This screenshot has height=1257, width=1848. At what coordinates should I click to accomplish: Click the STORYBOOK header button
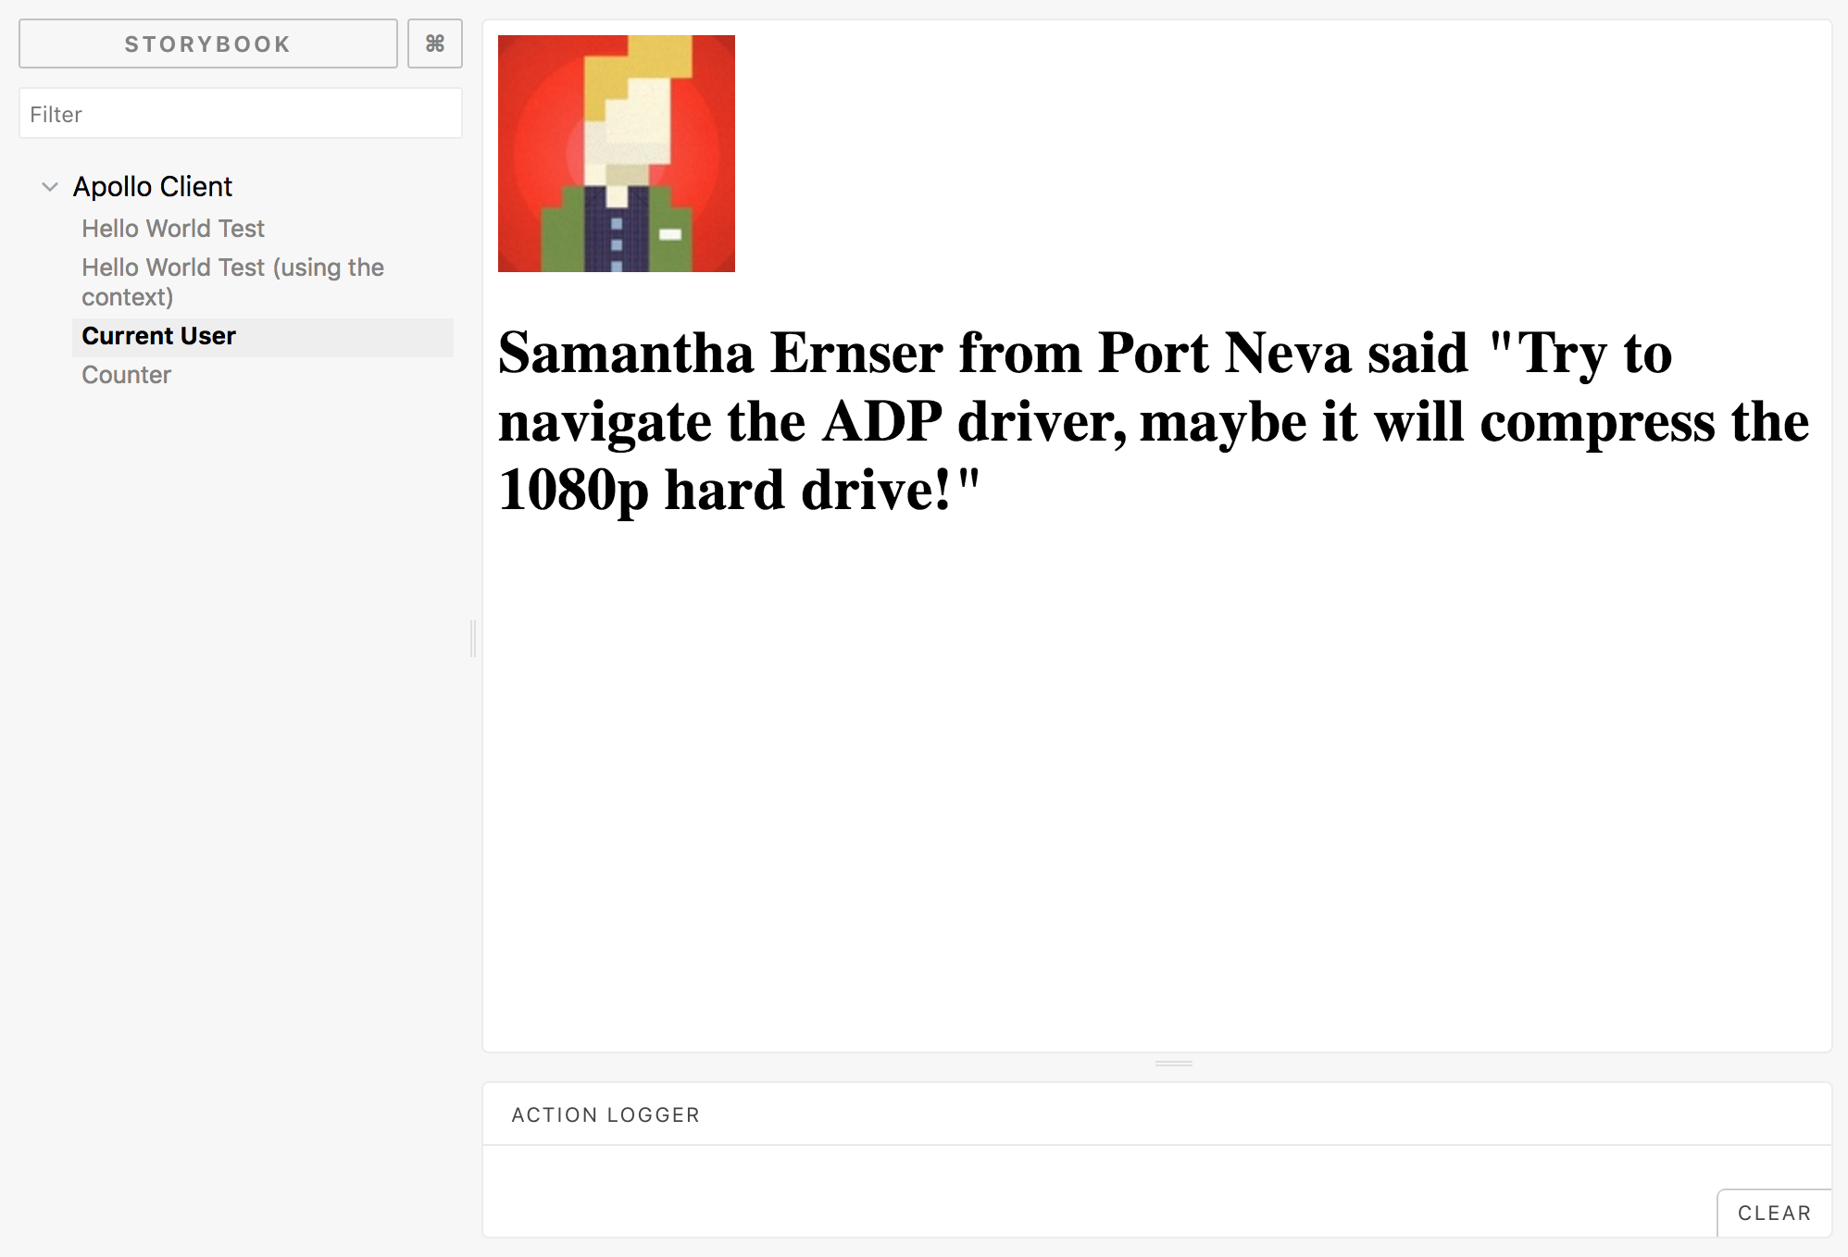(208, 44)
